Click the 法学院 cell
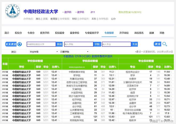Viewport: 176px width, 124px height. point(77,117)
